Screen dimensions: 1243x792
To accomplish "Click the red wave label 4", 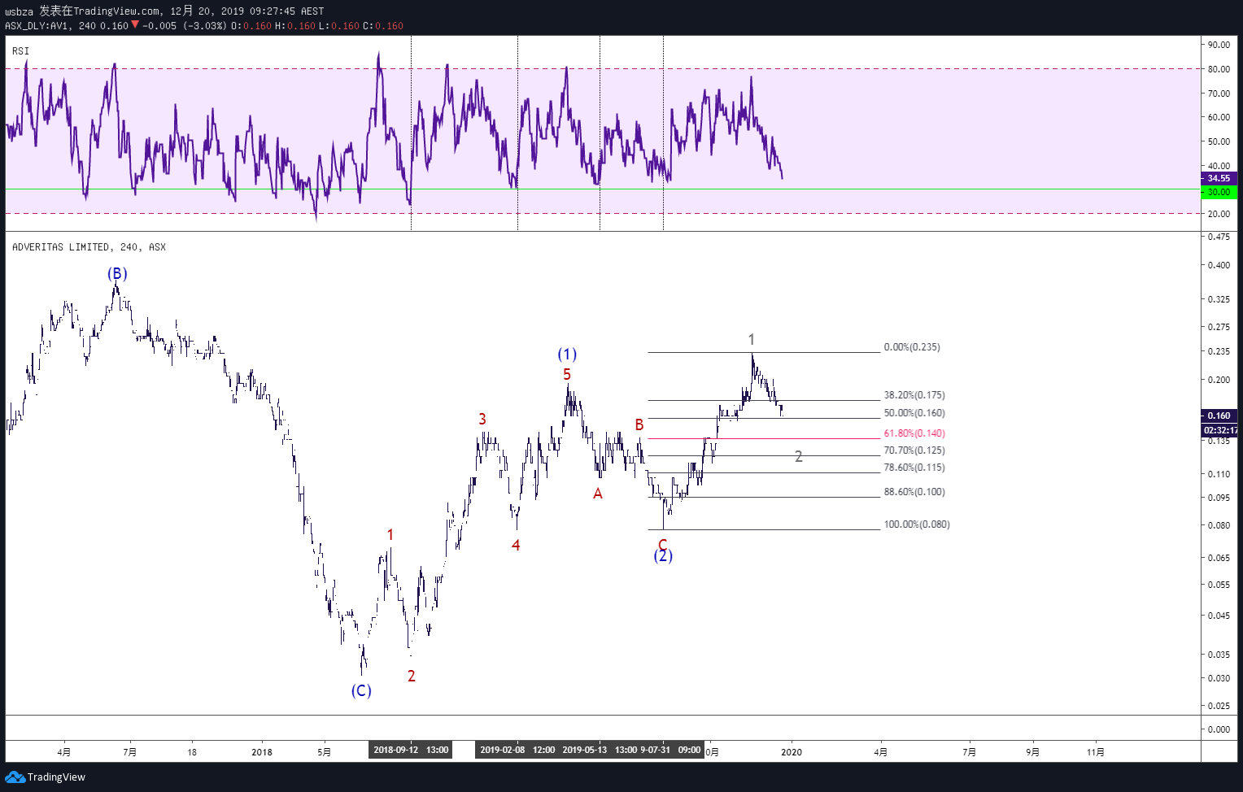I will click(516, 546).
